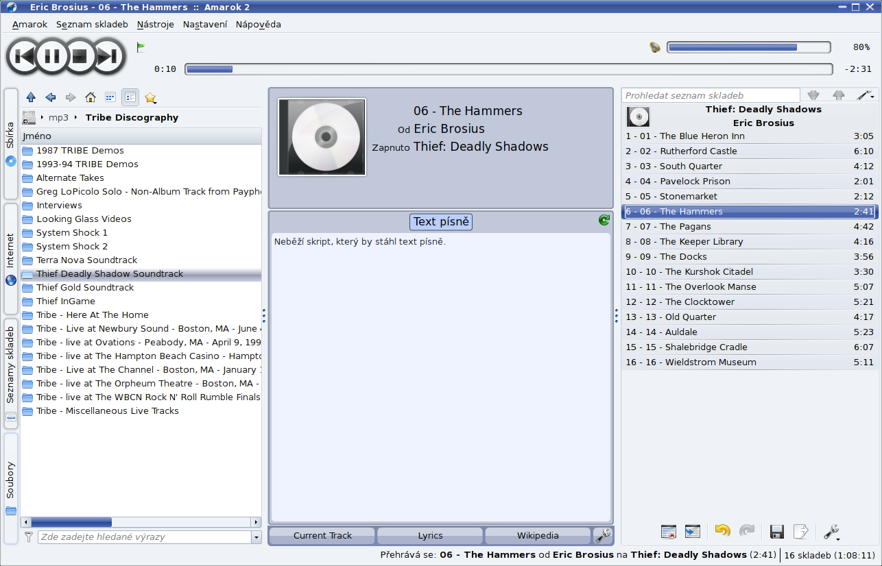Switch to the Seznamy skladeb sidebar tab
Viewport: 882px width, 566px height.
point(11,373)
